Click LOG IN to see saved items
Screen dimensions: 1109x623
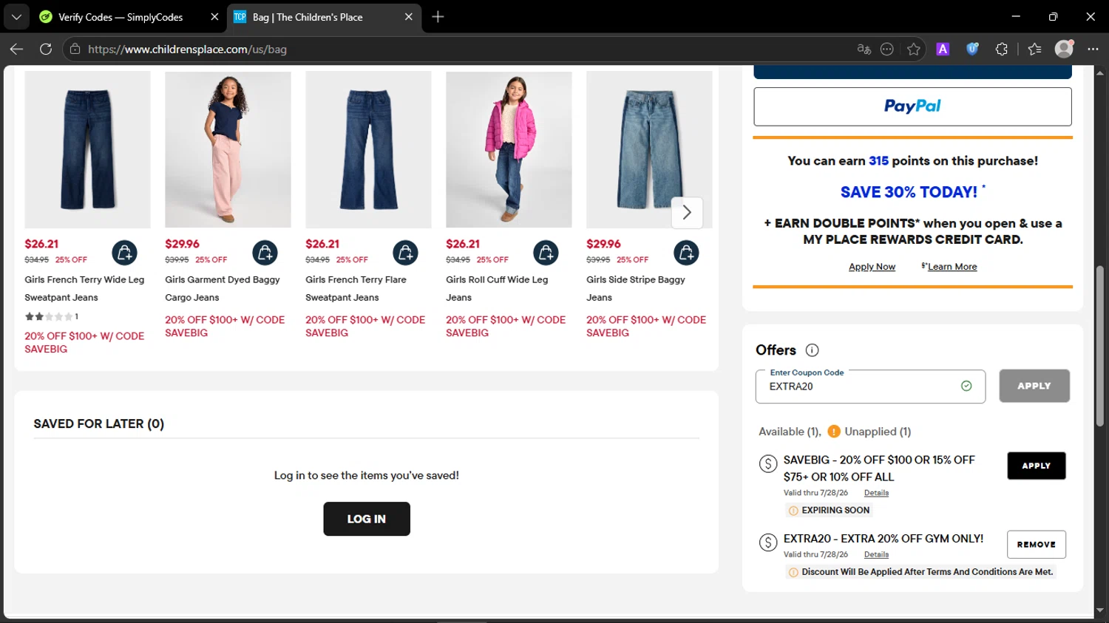(367, 519)
